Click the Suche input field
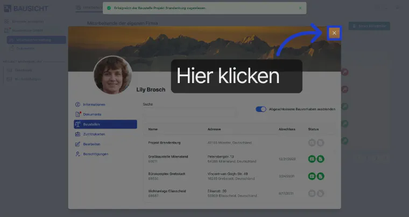 190,113
